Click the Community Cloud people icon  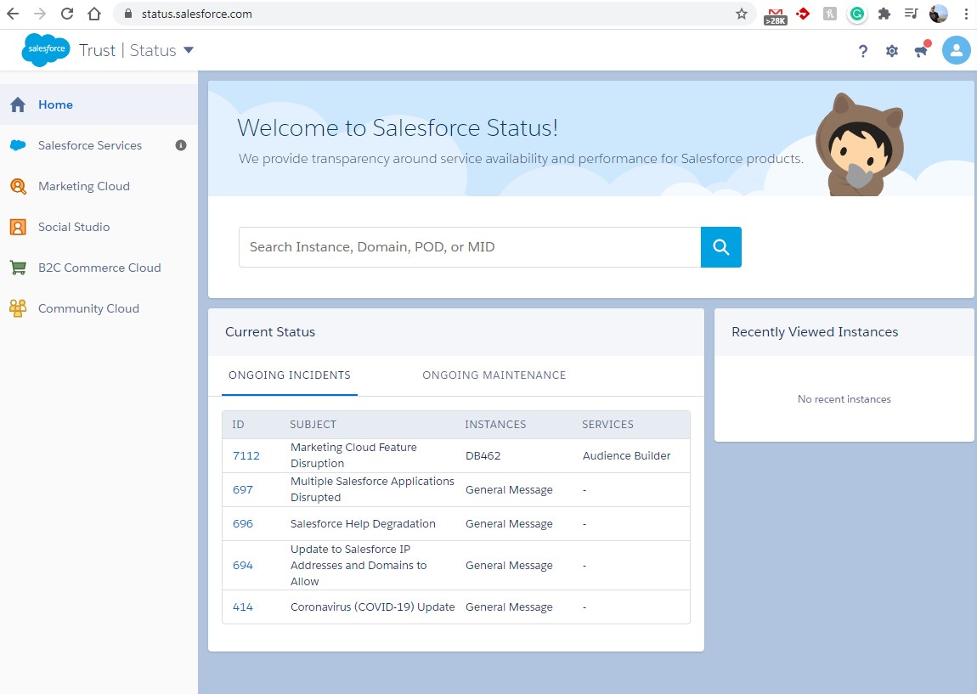coord(18,308)
